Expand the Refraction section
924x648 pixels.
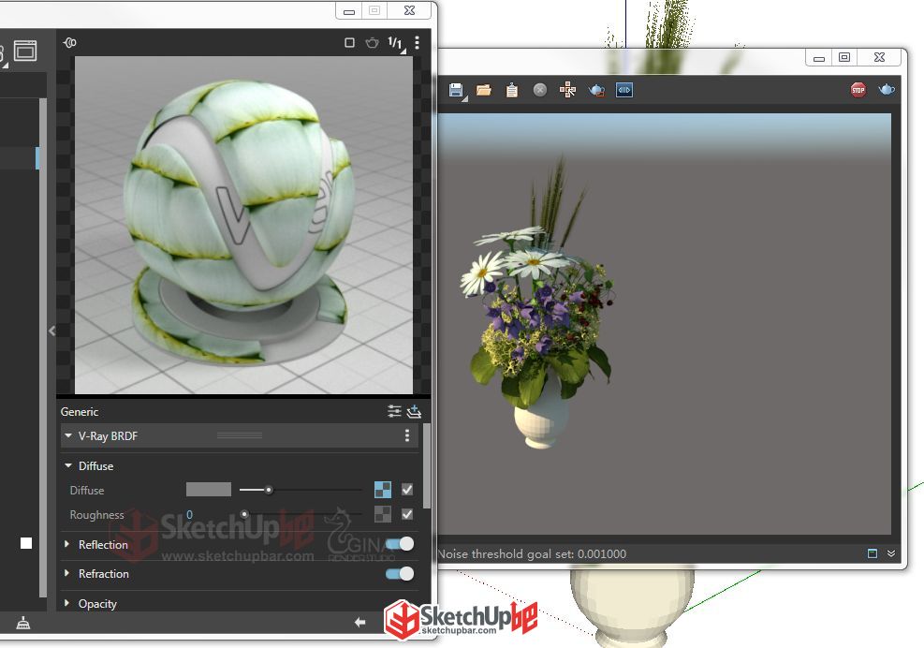click(x=66, y=573)
